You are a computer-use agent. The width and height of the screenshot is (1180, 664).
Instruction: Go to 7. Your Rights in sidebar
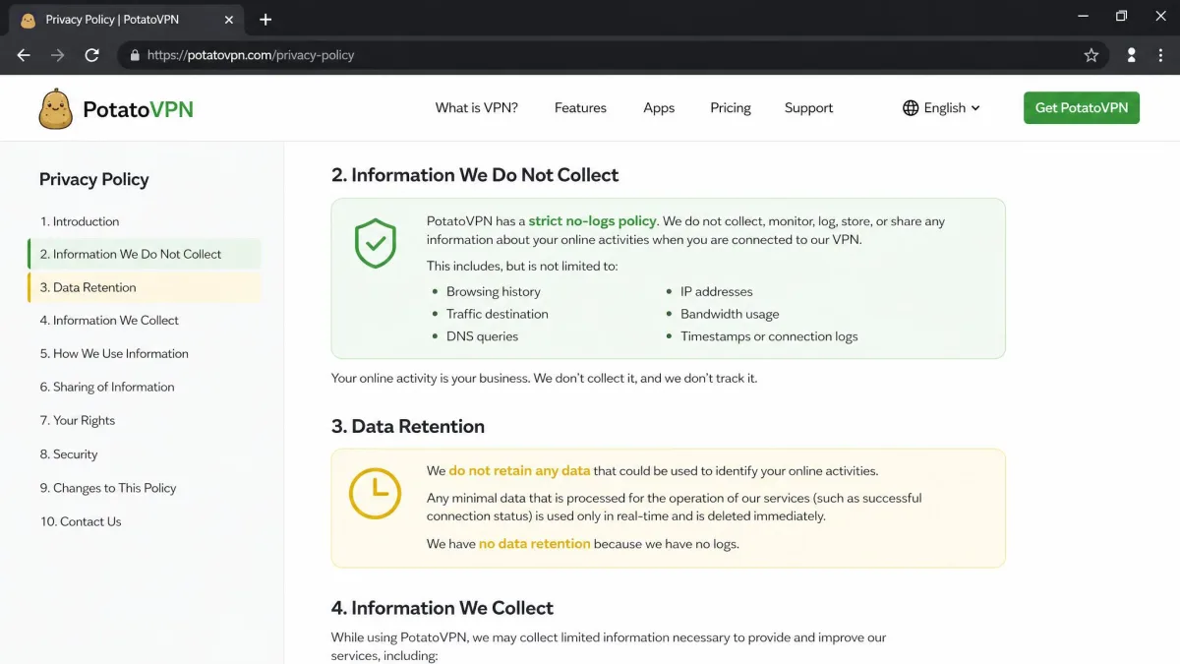[78, 420]
